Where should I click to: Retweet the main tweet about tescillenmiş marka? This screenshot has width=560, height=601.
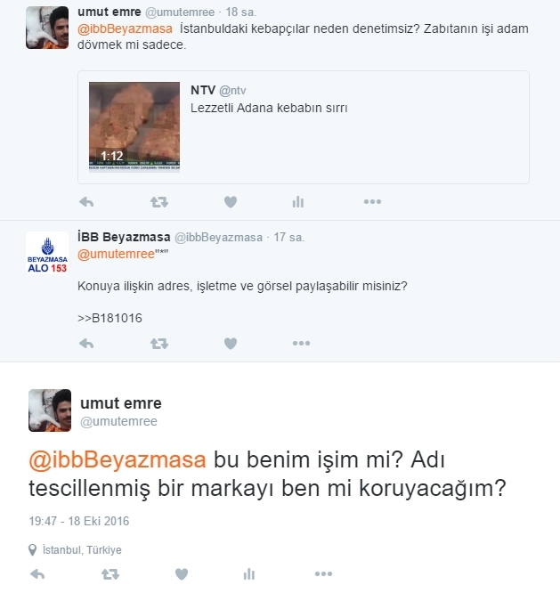tap(110, 574)
